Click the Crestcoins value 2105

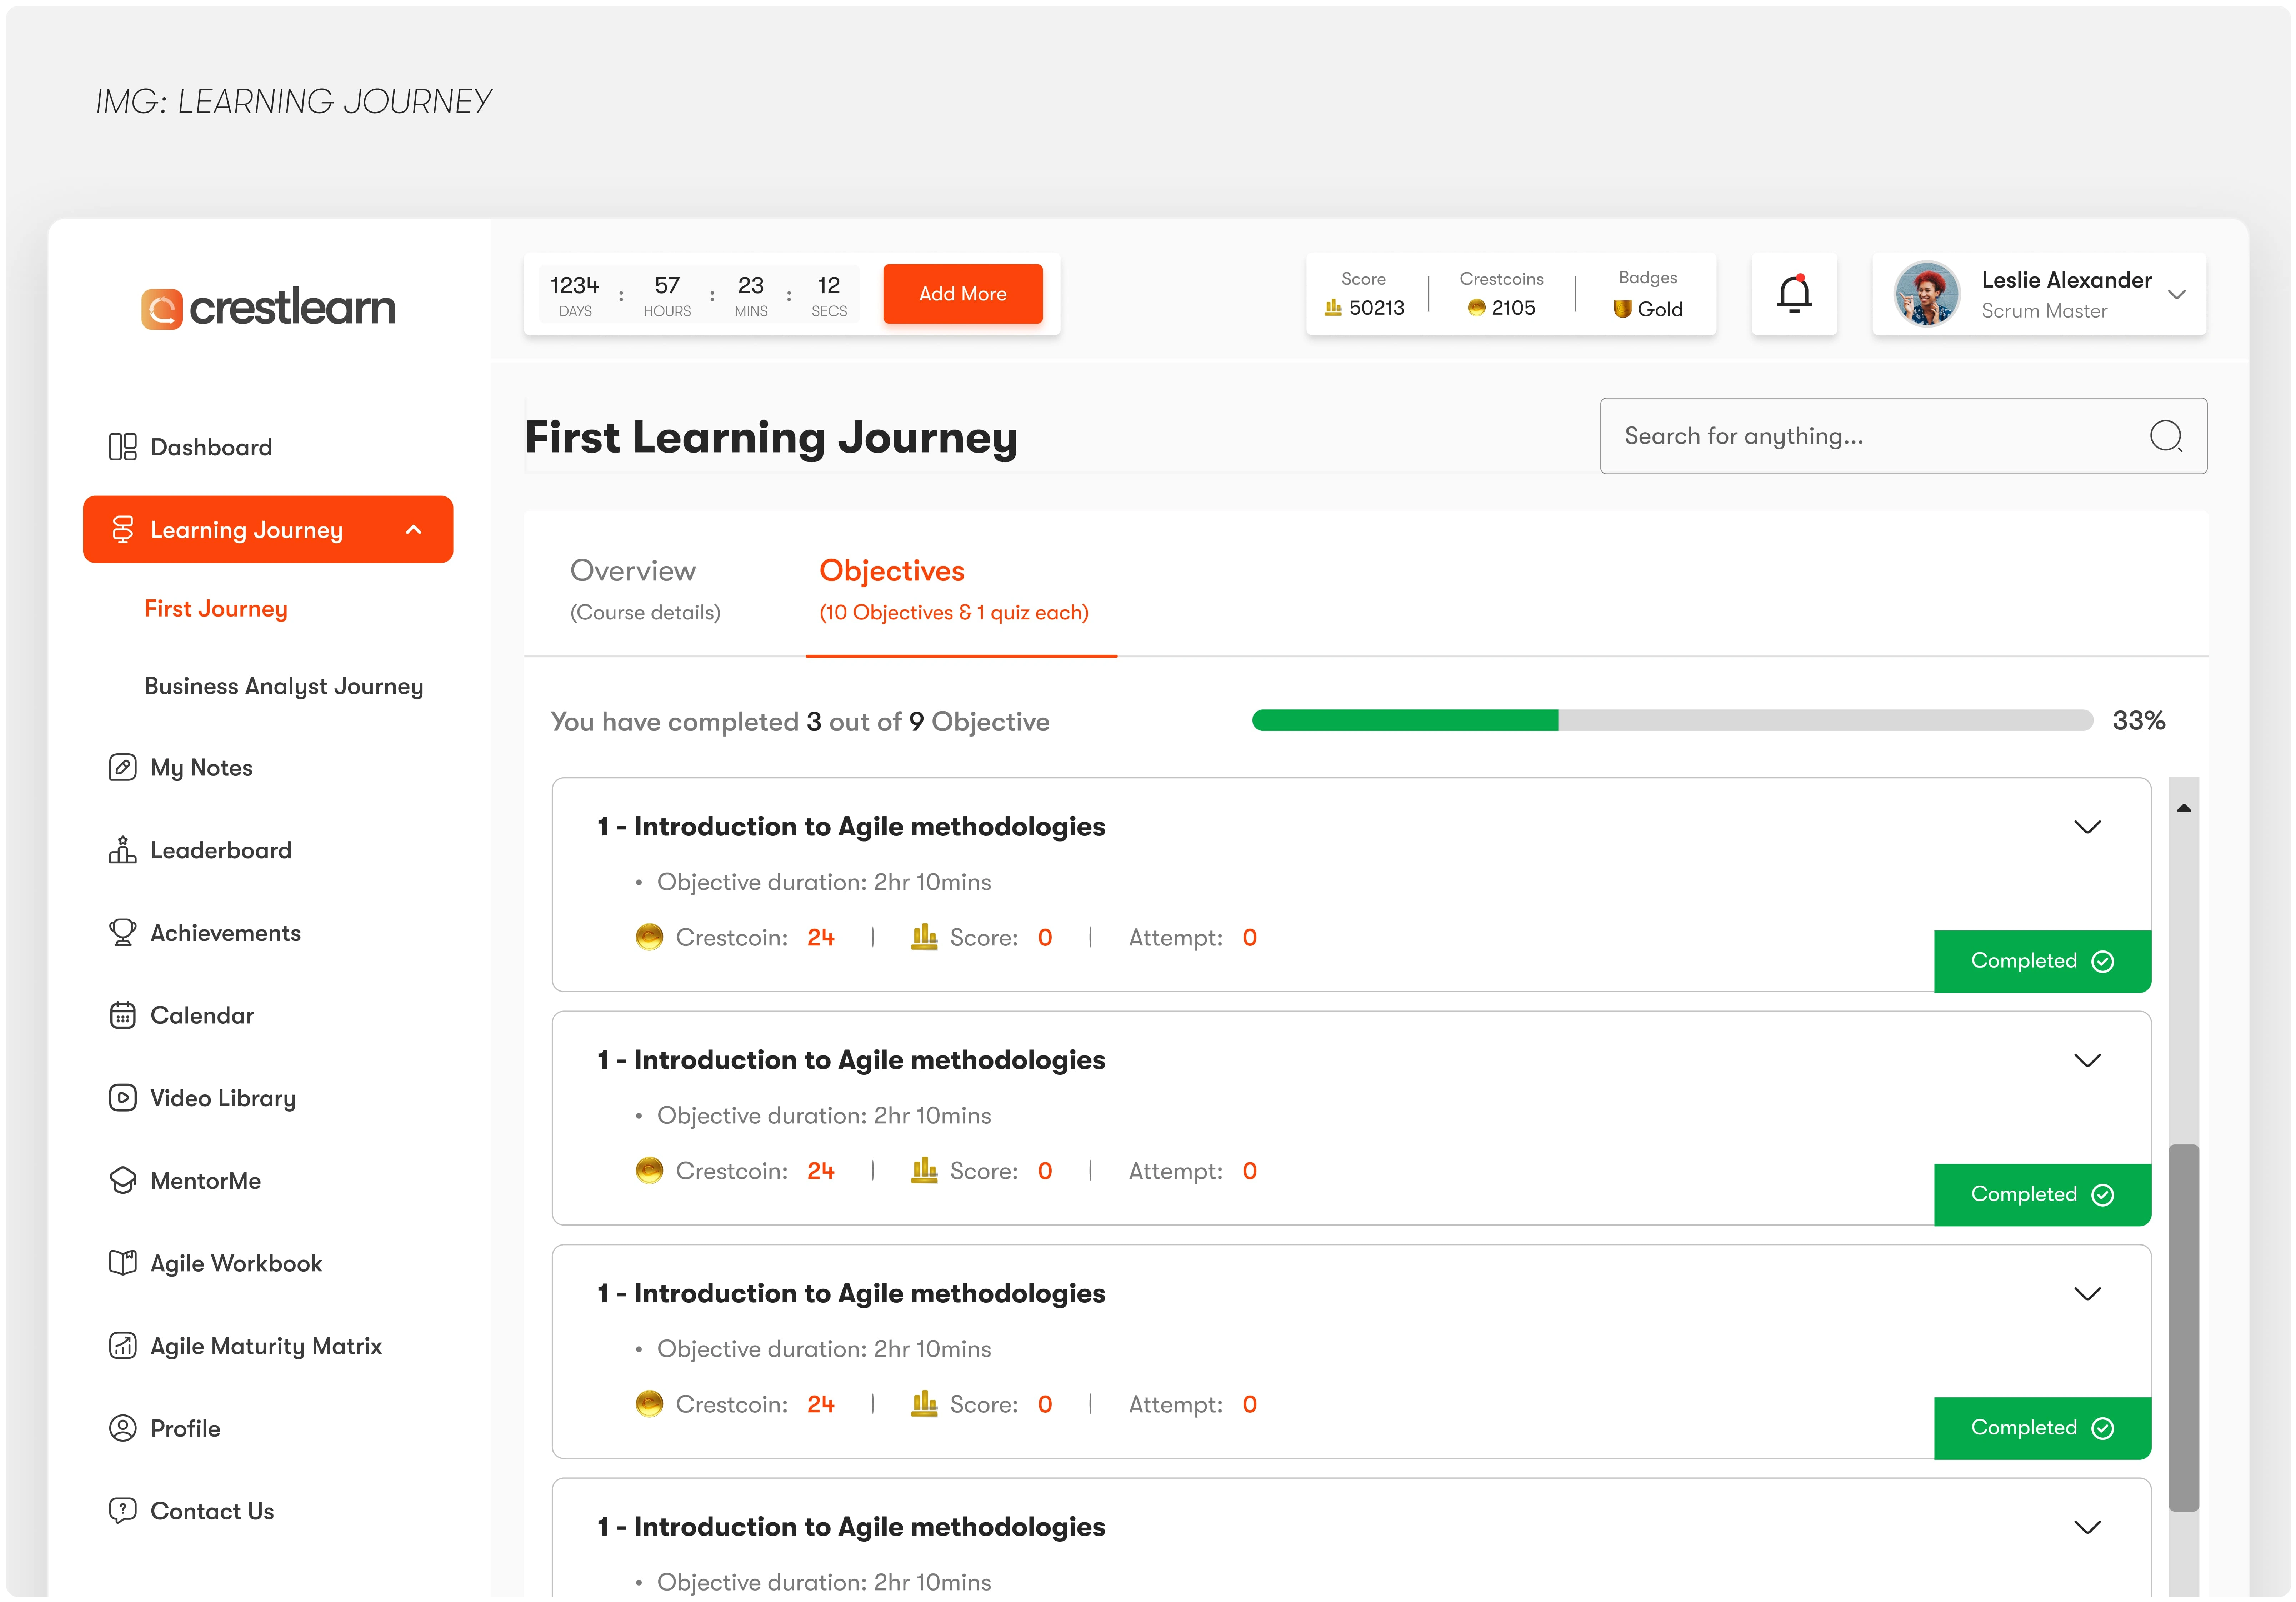click(1513, 308)
